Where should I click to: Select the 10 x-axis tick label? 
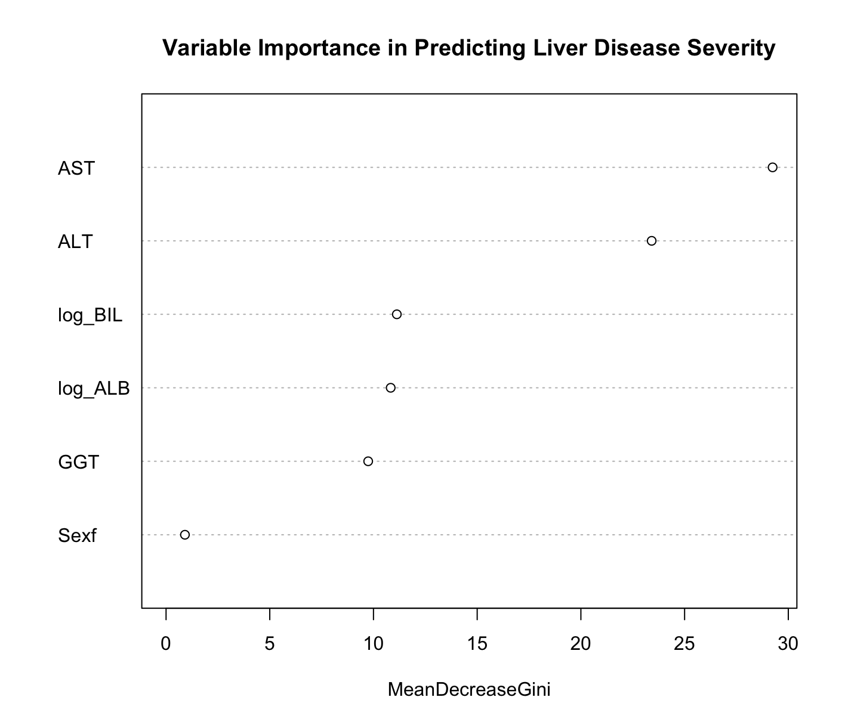374,644
